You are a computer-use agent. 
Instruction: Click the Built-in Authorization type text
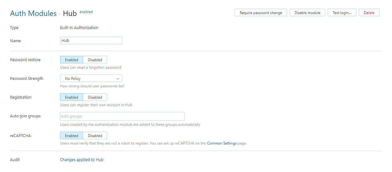[79, 28]
